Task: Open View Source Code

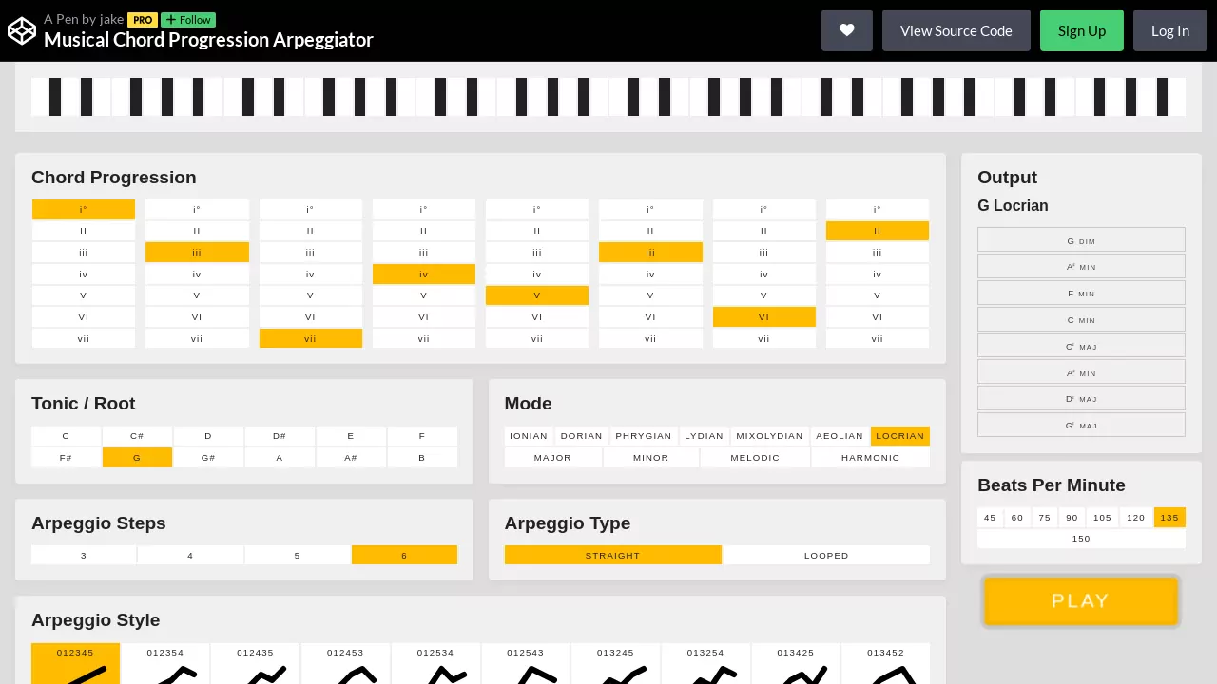Action: point(956,30)
